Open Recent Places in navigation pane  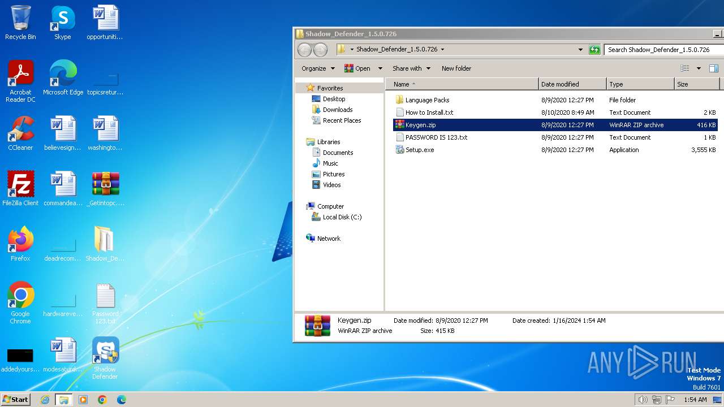tap(342, 120)
